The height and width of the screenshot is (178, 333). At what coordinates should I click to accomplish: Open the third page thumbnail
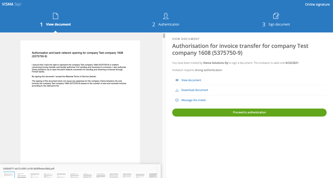tap(35, 175)
